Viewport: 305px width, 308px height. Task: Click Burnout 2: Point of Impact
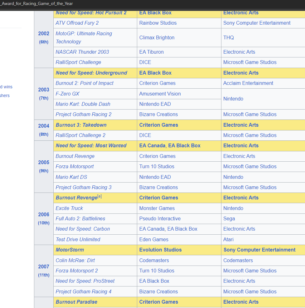point(85,83)
